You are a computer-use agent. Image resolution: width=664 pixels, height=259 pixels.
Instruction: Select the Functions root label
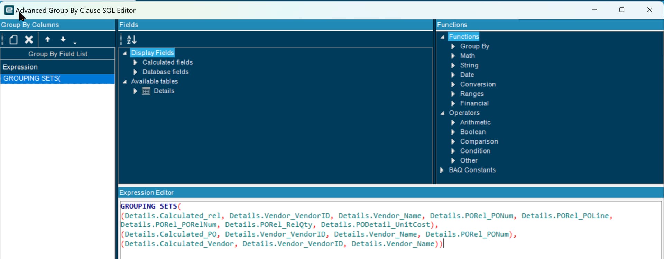coord(464,37)
